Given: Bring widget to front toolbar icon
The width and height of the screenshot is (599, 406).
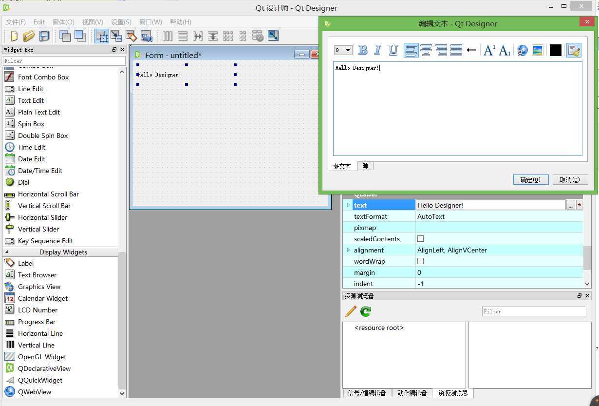Looking at the screenshot, I should 80,36.
